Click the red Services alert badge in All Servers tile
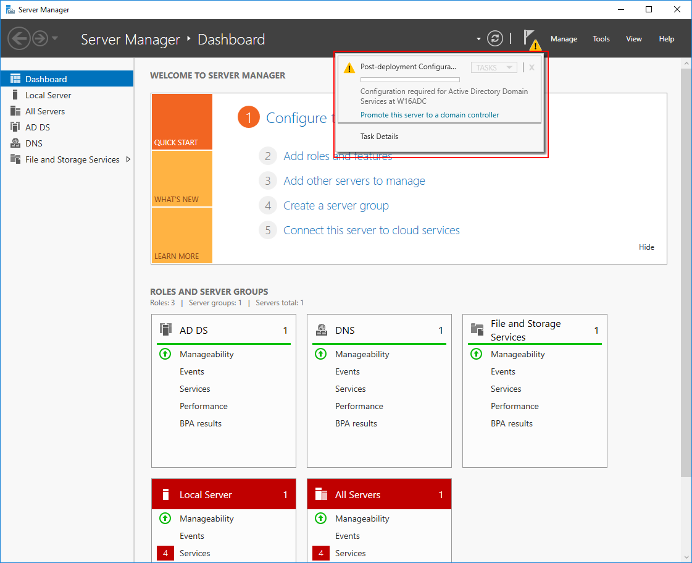Screen dimensions: 692x563 coord(321,553)
